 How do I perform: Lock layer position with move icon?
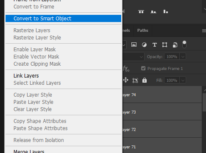point(126,80)
